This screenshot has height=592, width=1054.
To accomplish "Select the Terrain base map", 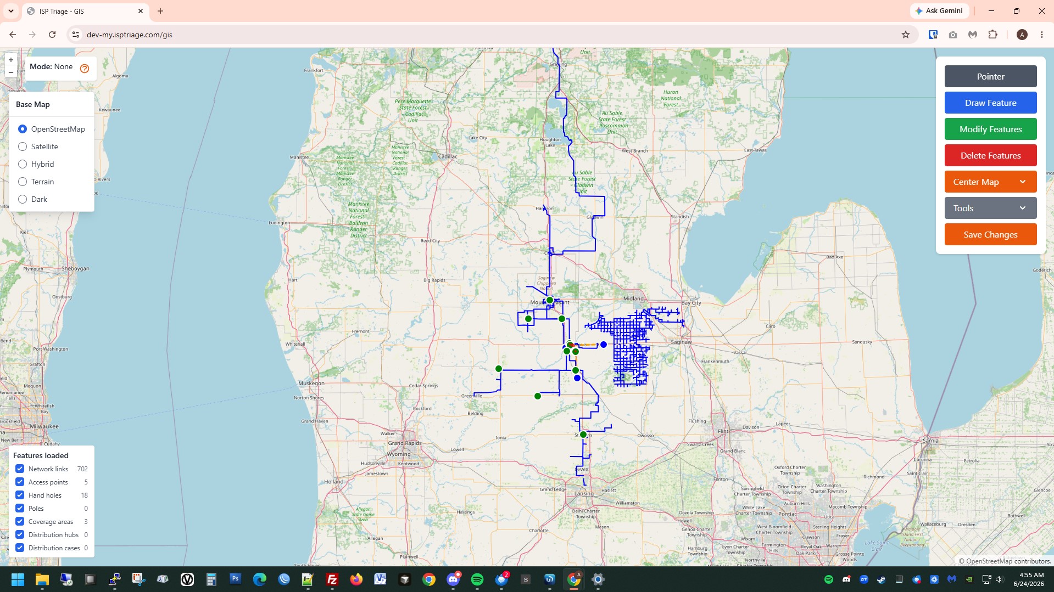I will 23,182.
